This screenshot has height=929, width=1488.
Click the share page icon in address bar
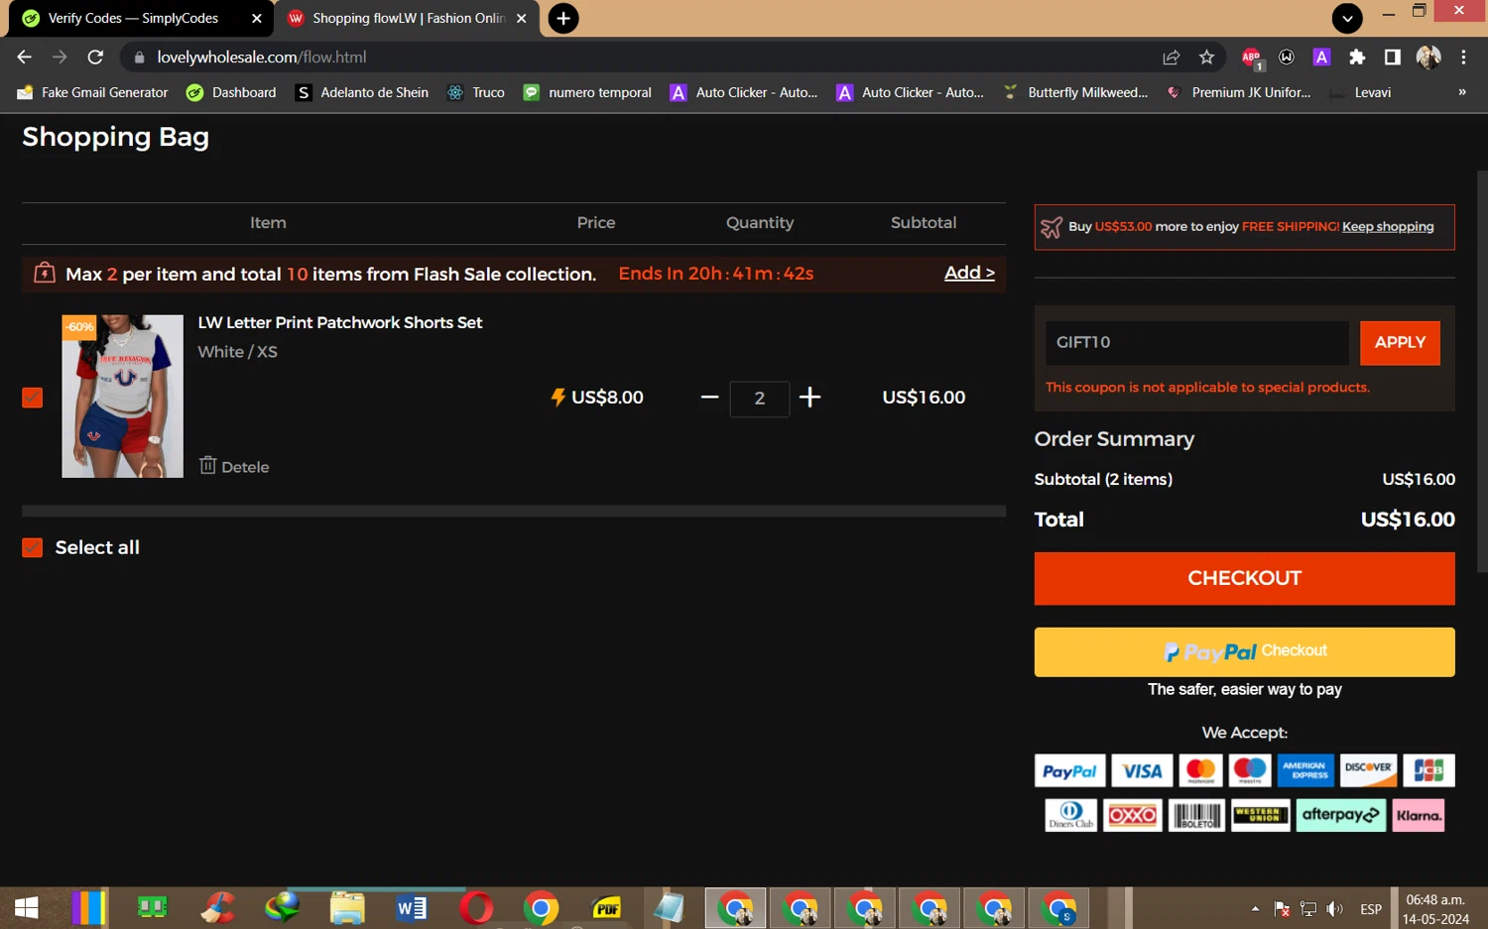(x=1172, y=58)
